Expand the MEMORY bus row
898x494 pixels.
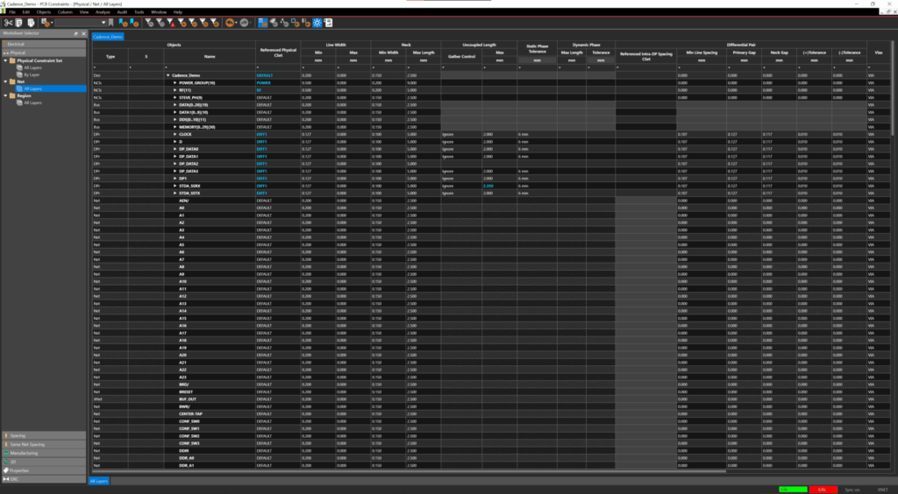pos(175,127)
